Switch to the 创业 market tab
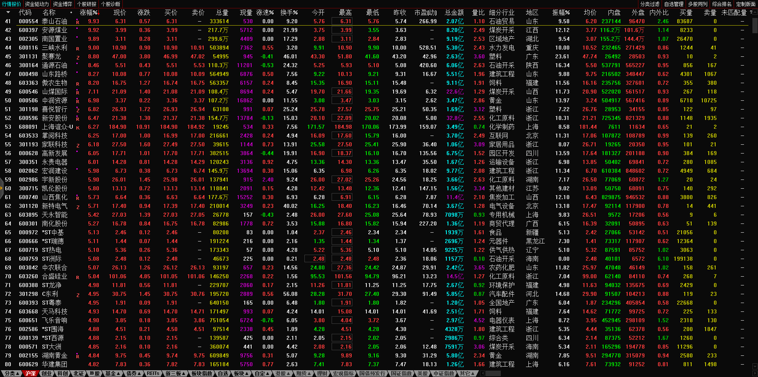Image resolution: width=758 pixels, height=377 pixels. coord(46,373)
